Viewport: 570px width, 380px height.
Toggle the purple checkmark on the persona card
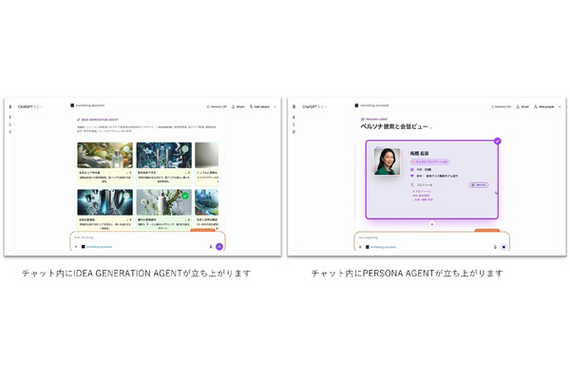coord(496,142)
